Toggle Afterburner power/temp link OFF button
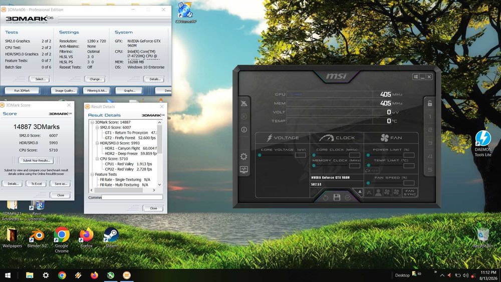 tap(372, 170)
